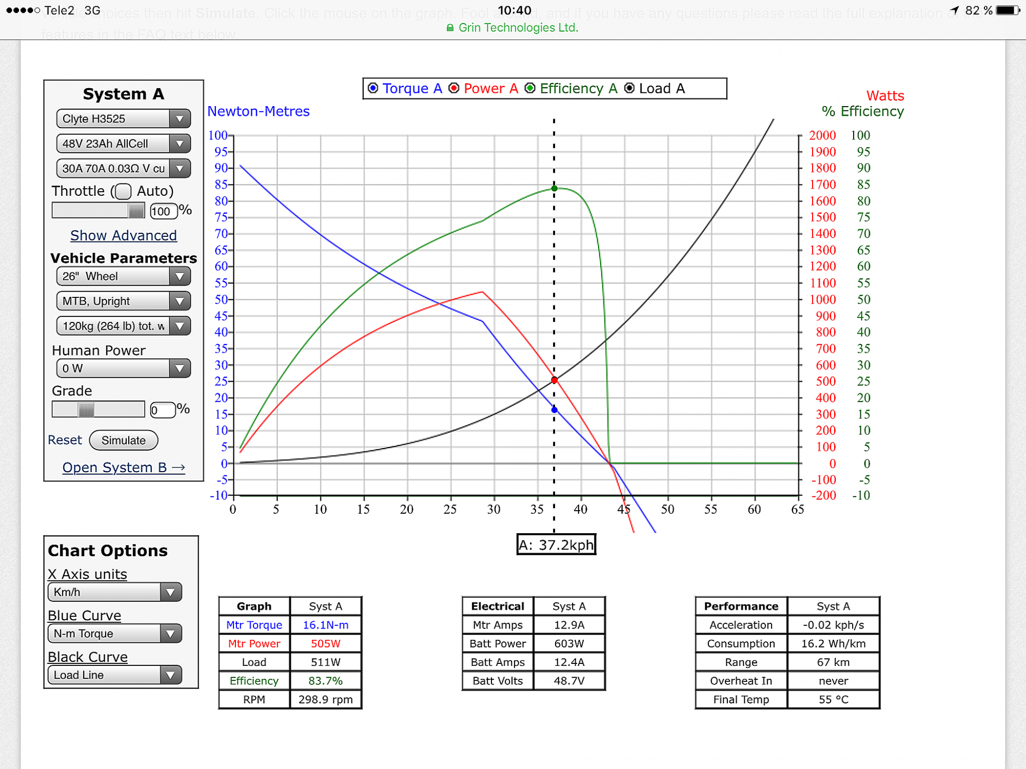Click the Throttle slider handle
Viewport: 1026px width, 769px height.
coord(136,211)
